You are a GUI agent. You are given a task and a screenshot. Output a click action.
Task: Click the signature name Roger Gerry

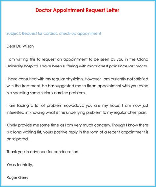click(17, 177)
